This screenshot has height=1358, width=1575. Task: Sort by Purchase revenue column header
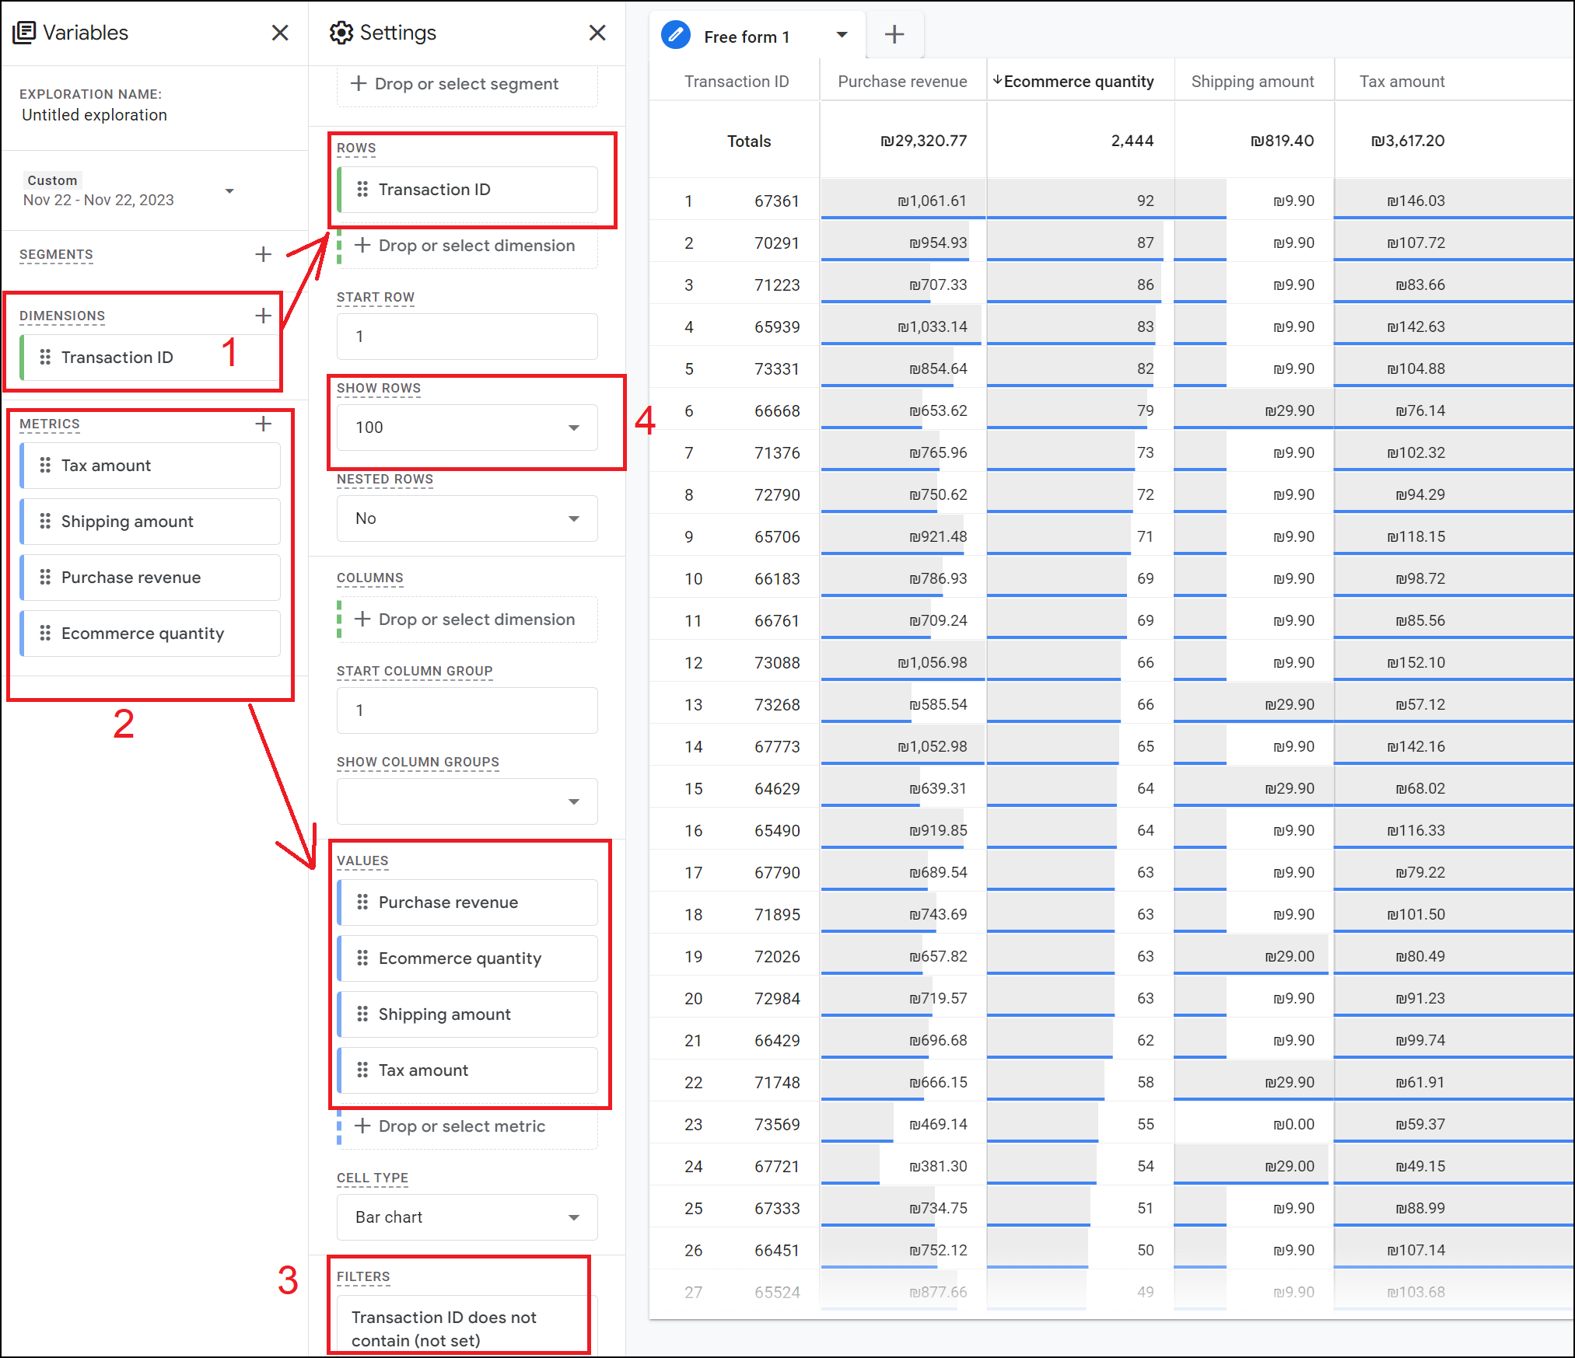[902, 82]
